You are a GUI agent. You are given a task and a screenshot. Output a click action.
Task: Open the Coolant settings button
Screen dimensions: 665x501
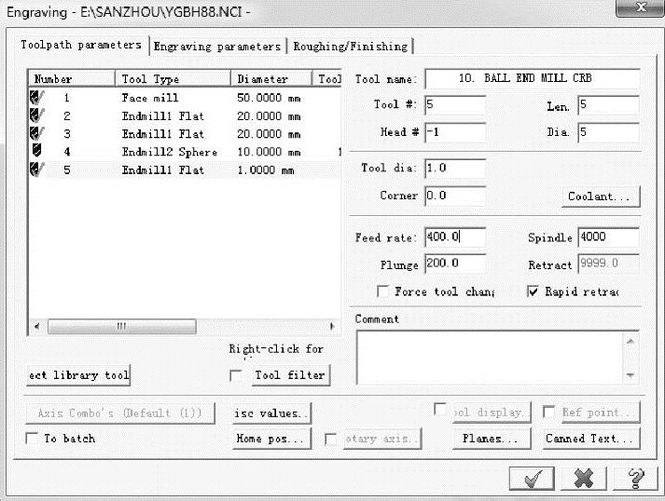(601, 196)
